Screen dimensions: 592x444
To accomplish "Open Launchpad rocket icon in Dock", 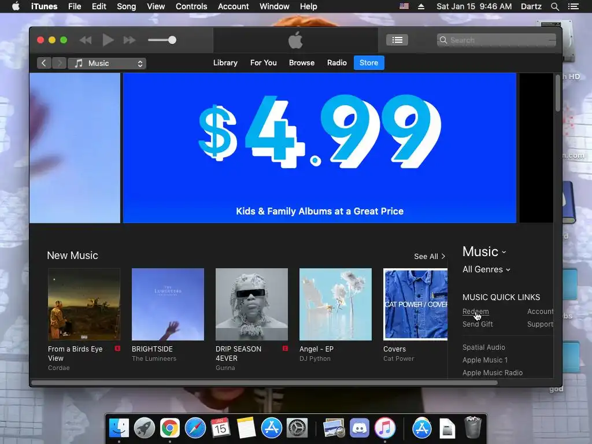I will click(144, 428).
